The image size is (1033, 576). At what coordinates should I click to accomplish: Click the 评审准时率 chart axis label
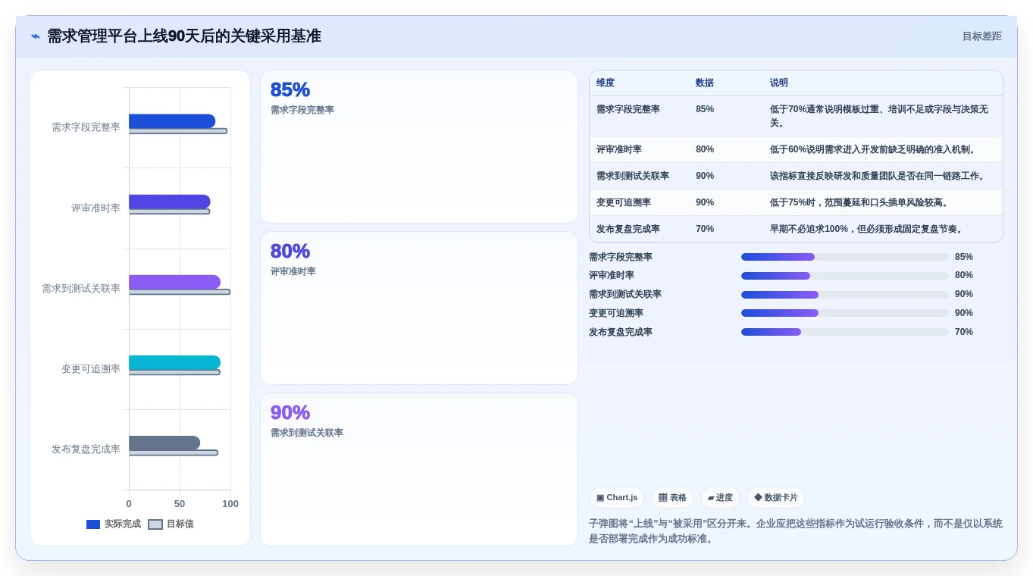click(x=95, y=208)
